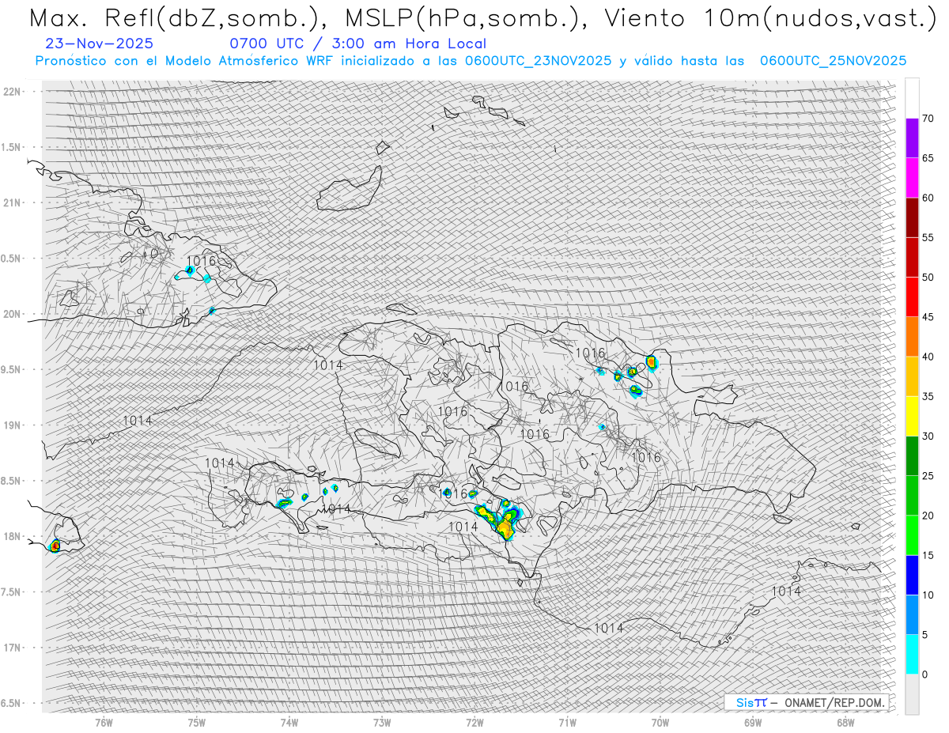The height and width of the screenshot is (733, 949).
Task: Click the '17N' latitude label
Action: (13, 648)
